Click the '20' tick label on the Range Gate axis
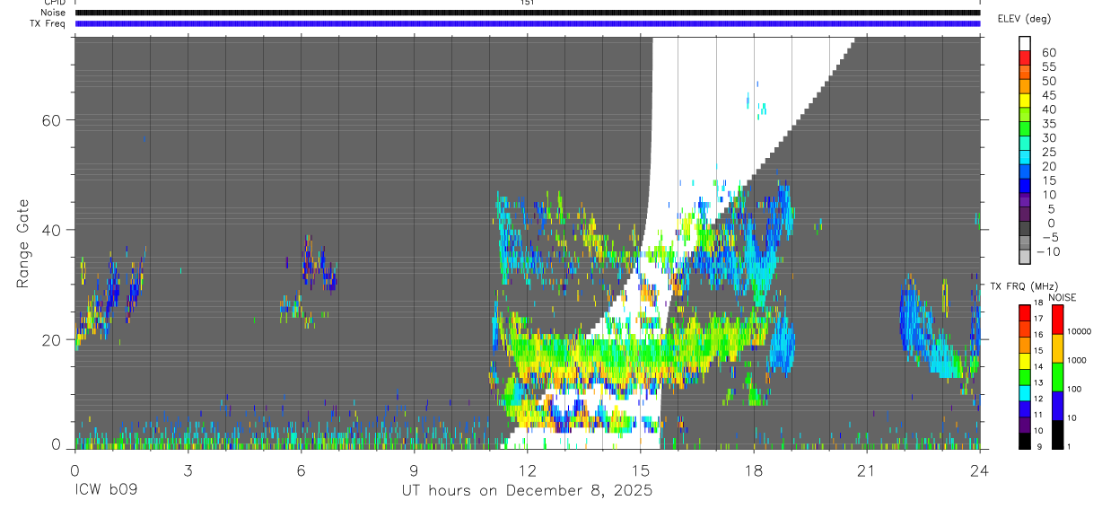The height and width of the screenshot is (509, 1102). coord(53,339)
